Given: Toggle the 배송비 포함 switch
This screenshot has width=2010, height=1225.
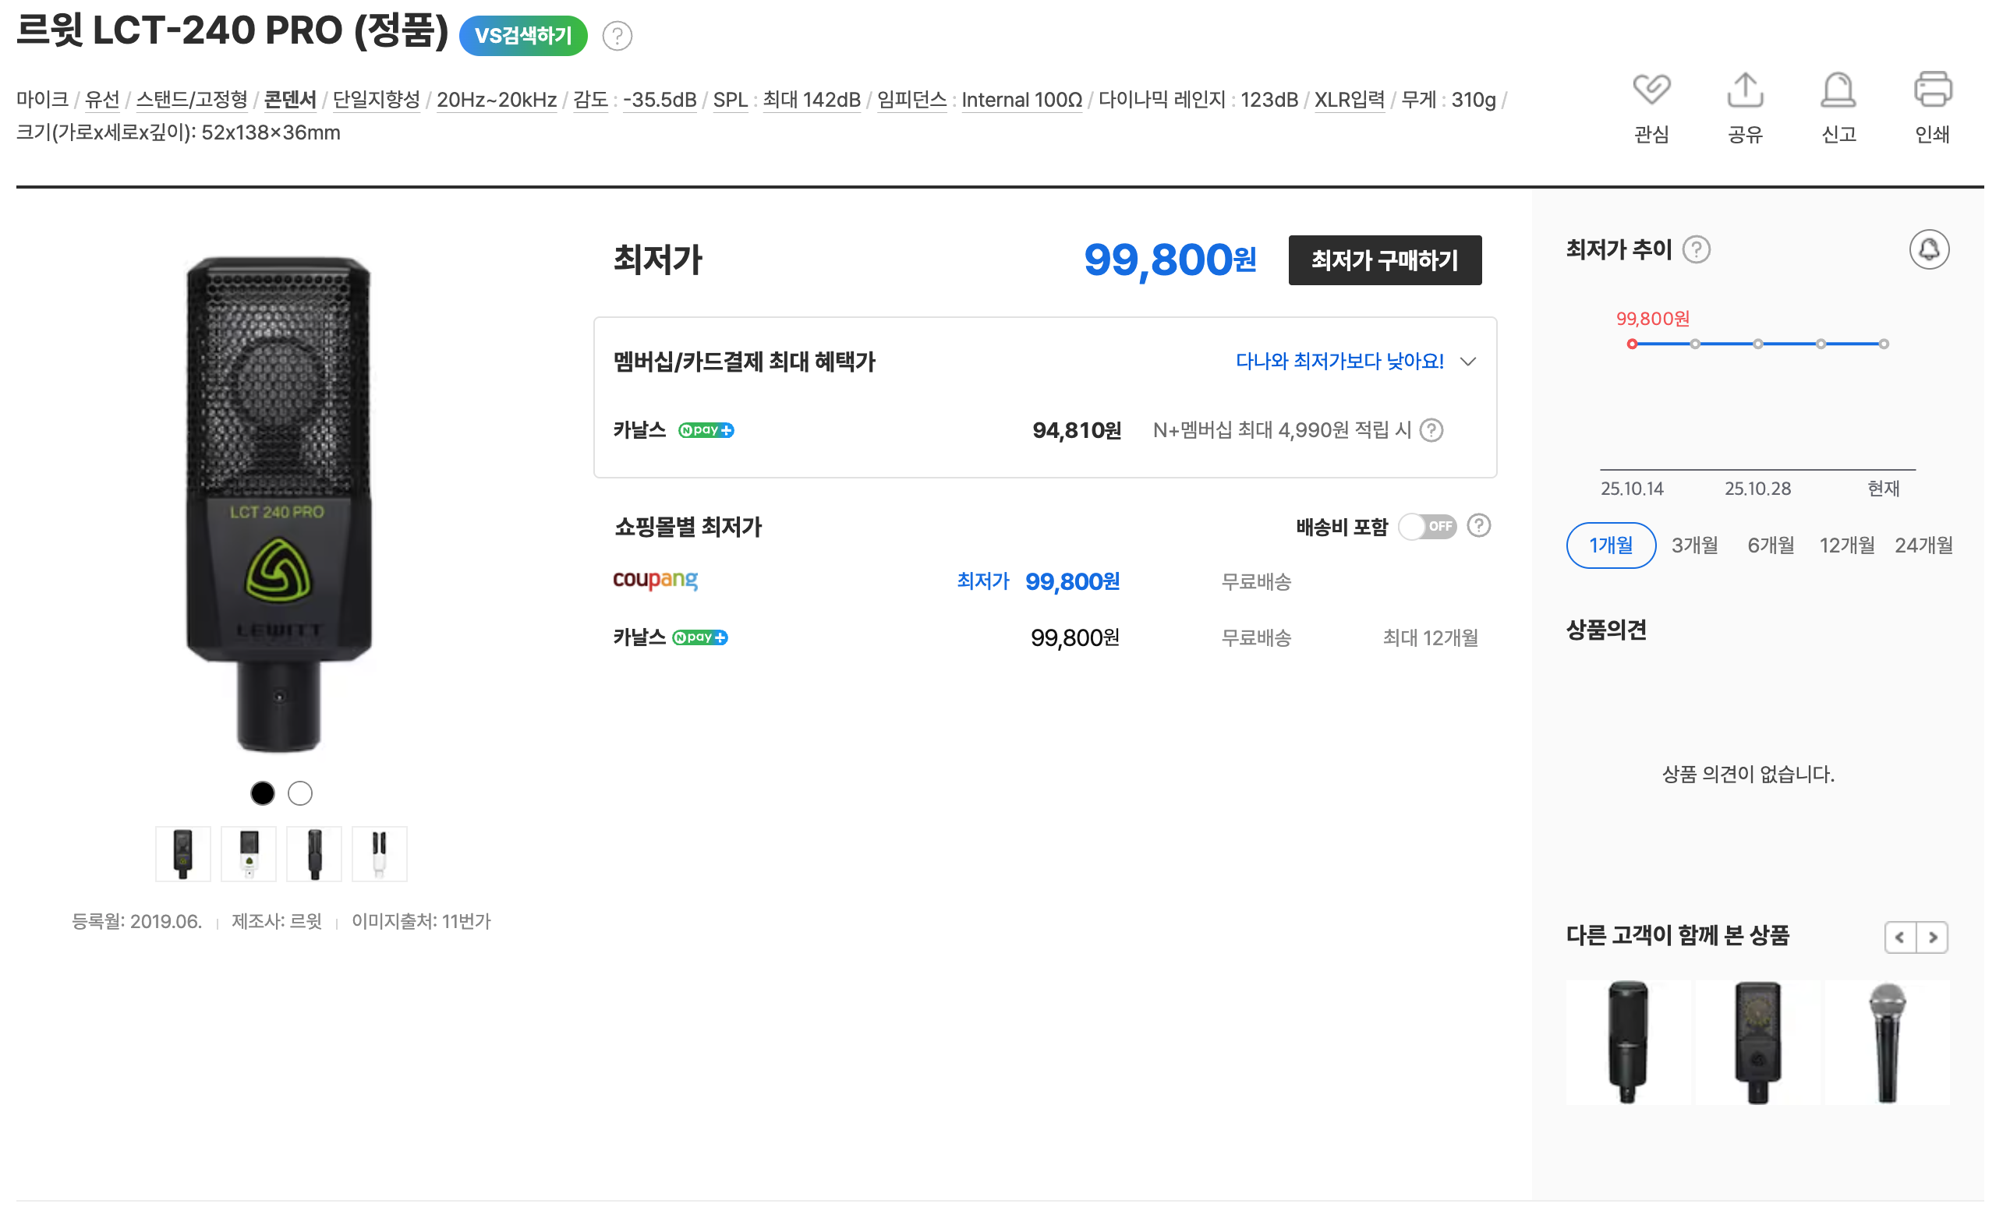Looking at the screenshot, I should click(1428, 527).
